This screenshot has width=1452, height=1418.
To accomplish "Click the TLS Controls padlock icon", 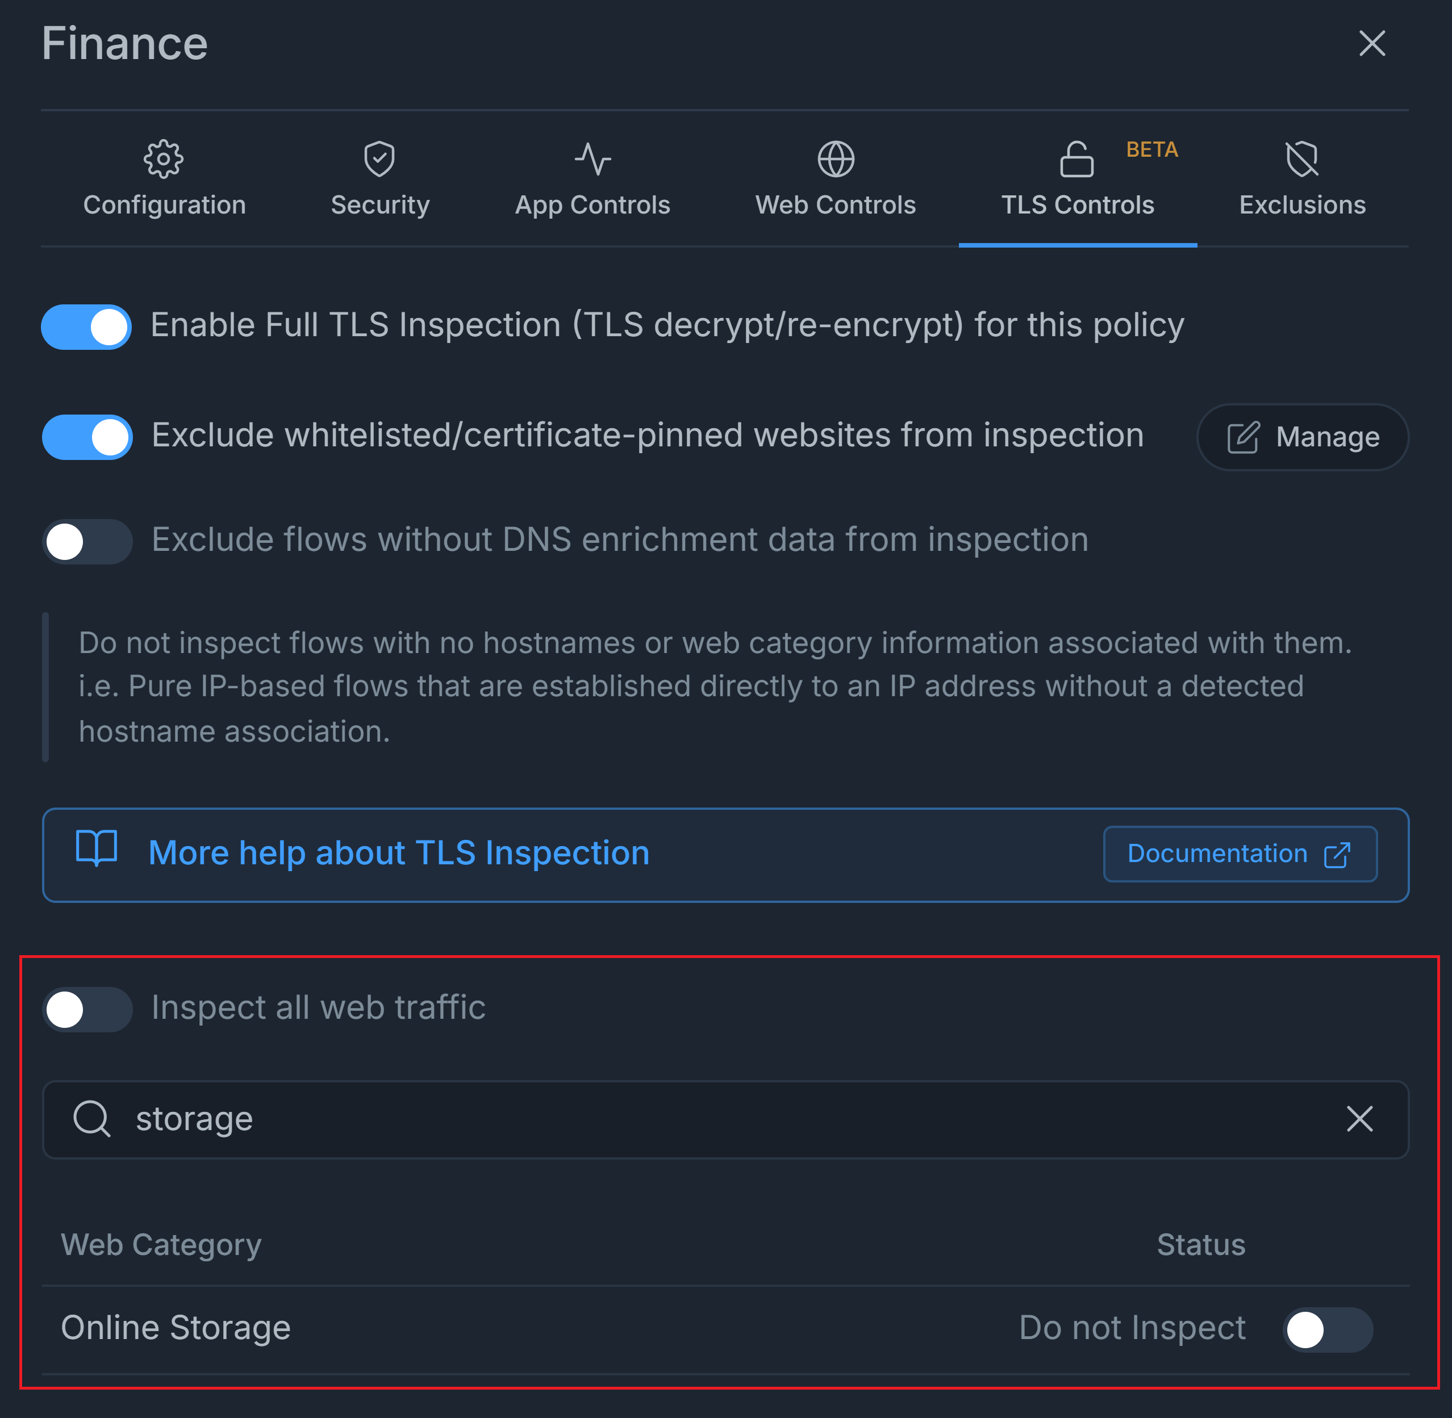I will click(x=1076, y=160).
